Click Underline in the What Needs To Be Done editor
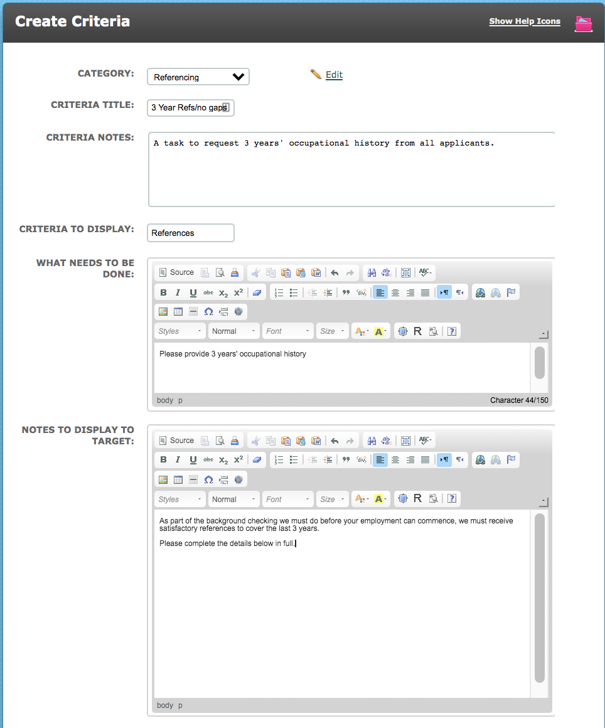The image size is (605, 728). coord(193,292)
